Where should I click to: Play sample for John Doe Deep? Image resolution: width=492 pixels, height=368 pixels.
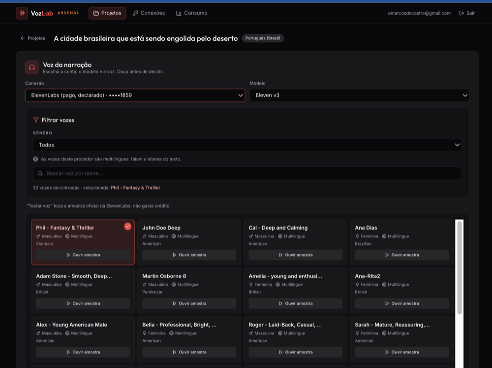[189, 255]
